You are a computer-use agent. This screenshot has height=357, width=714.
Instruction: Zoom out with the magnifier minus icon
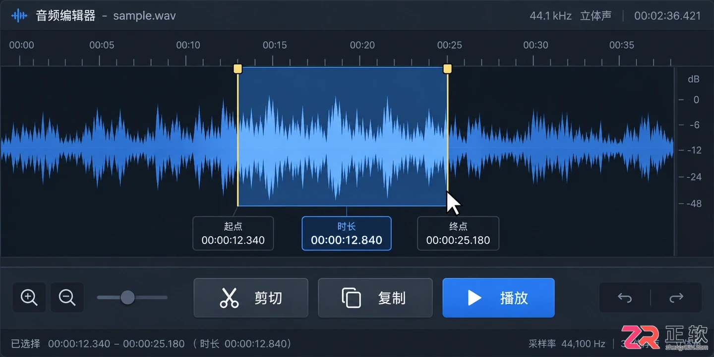[x=67, y=297]
